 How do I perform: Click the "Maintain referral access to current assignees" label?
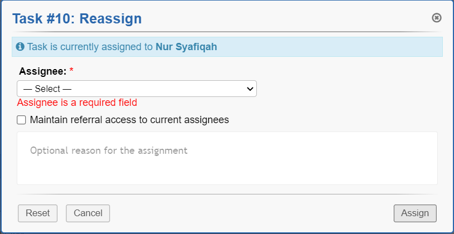point(129,120)
